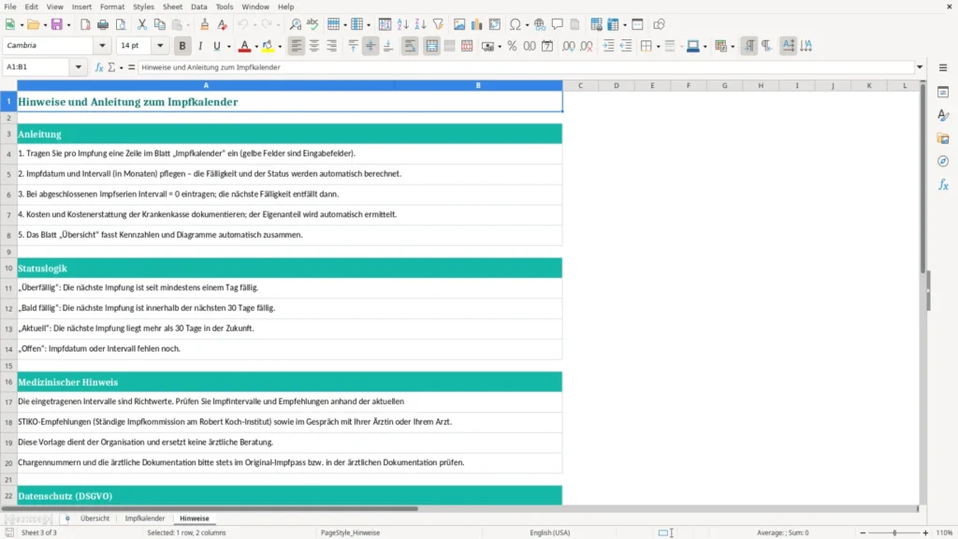The image size is (958, 539).
Task: Insert a chart
Action: coord(477,24)
